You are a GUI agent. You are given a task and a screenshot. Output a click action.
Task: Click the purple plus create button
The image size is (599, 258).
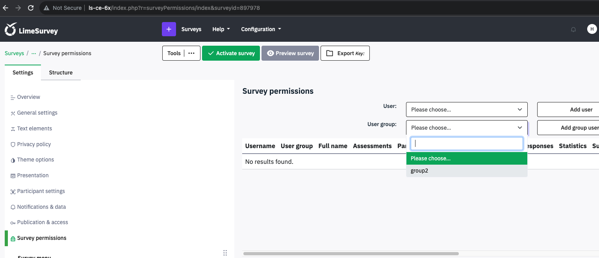coord(169,29)
